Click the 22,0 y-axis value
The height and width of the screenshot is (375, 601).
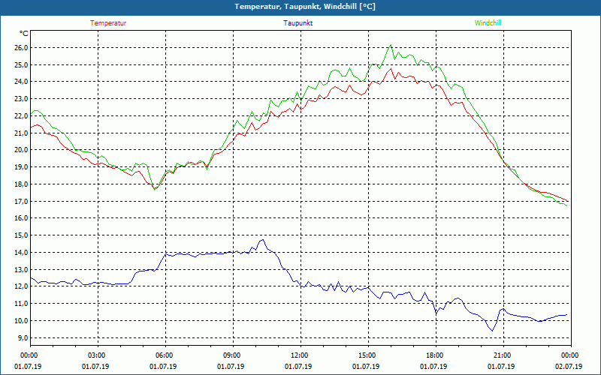[21, 116]
